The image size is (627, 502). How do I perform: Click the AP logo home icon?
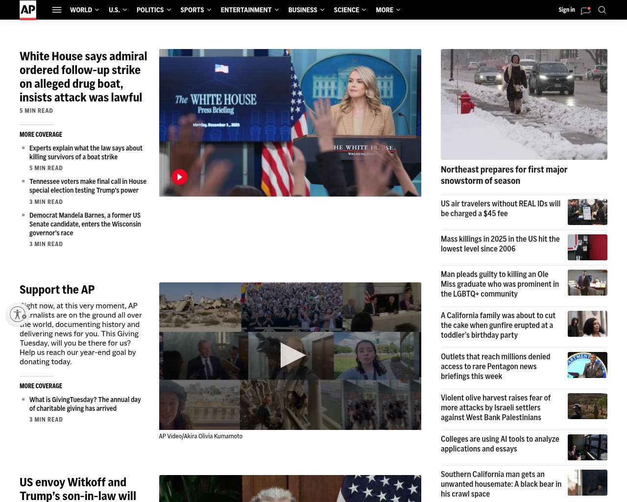coord(28,10)
